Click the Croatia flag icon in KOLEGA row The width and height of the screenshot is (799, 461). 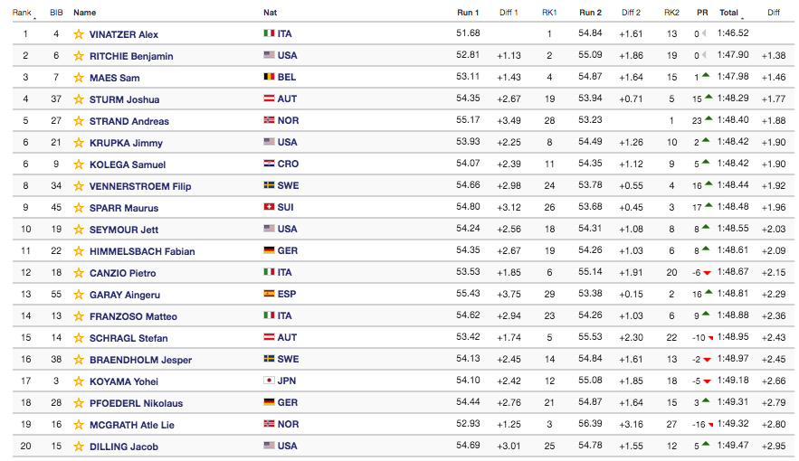click(x=269, y=164)
